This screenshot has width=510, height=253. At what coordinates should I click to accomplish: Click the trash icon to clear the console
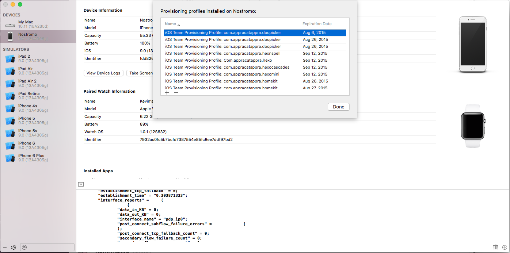495,247
